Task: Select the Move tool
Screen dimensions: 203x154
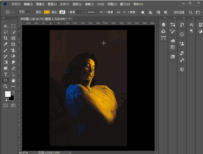Action: (5, 26)
